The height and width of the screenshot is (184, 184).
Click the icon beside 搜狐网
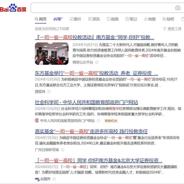tap(49, 92)
